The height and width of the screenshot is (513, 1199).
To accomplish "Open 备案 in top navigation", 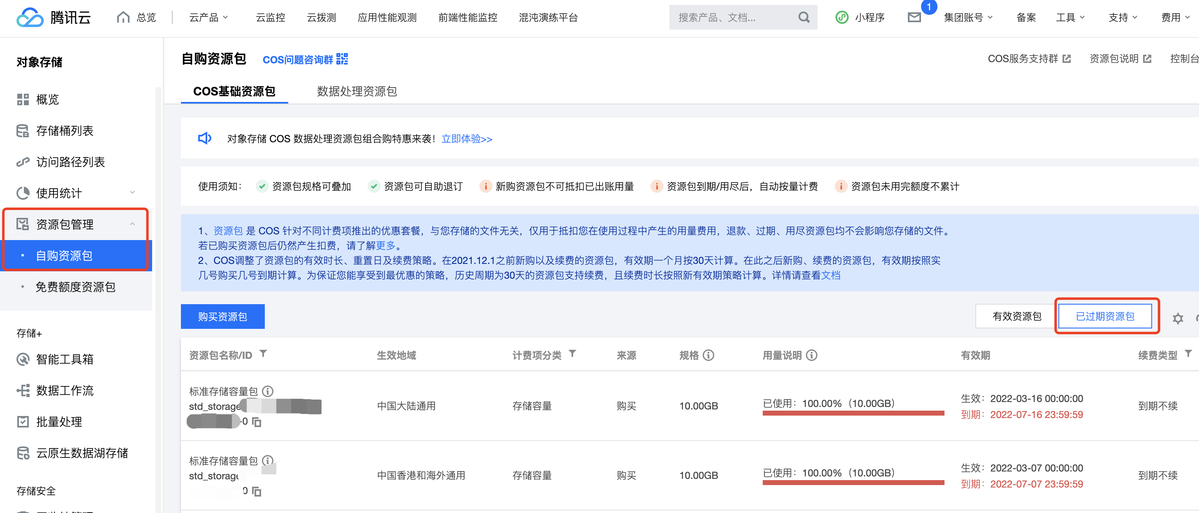I will [1026, 17].
